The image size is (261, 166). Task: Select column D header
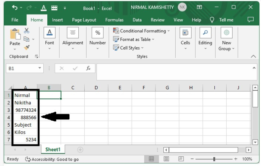(x=96, y=87)
